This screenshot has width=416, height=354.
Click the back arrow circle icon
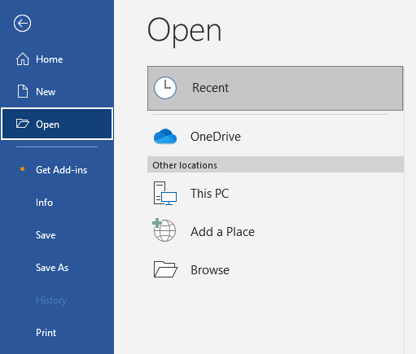click(22, 24)
